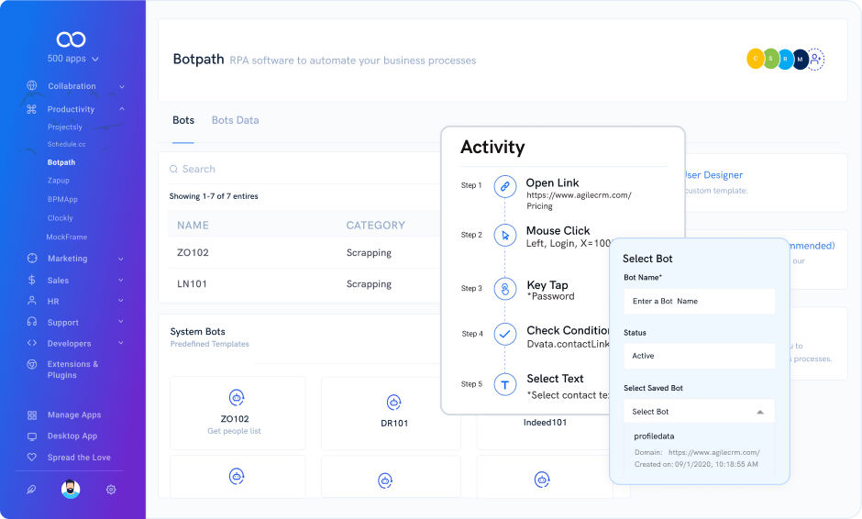Click the Select Text step icon
862x519 pixels.
click(x=504, y=384)
